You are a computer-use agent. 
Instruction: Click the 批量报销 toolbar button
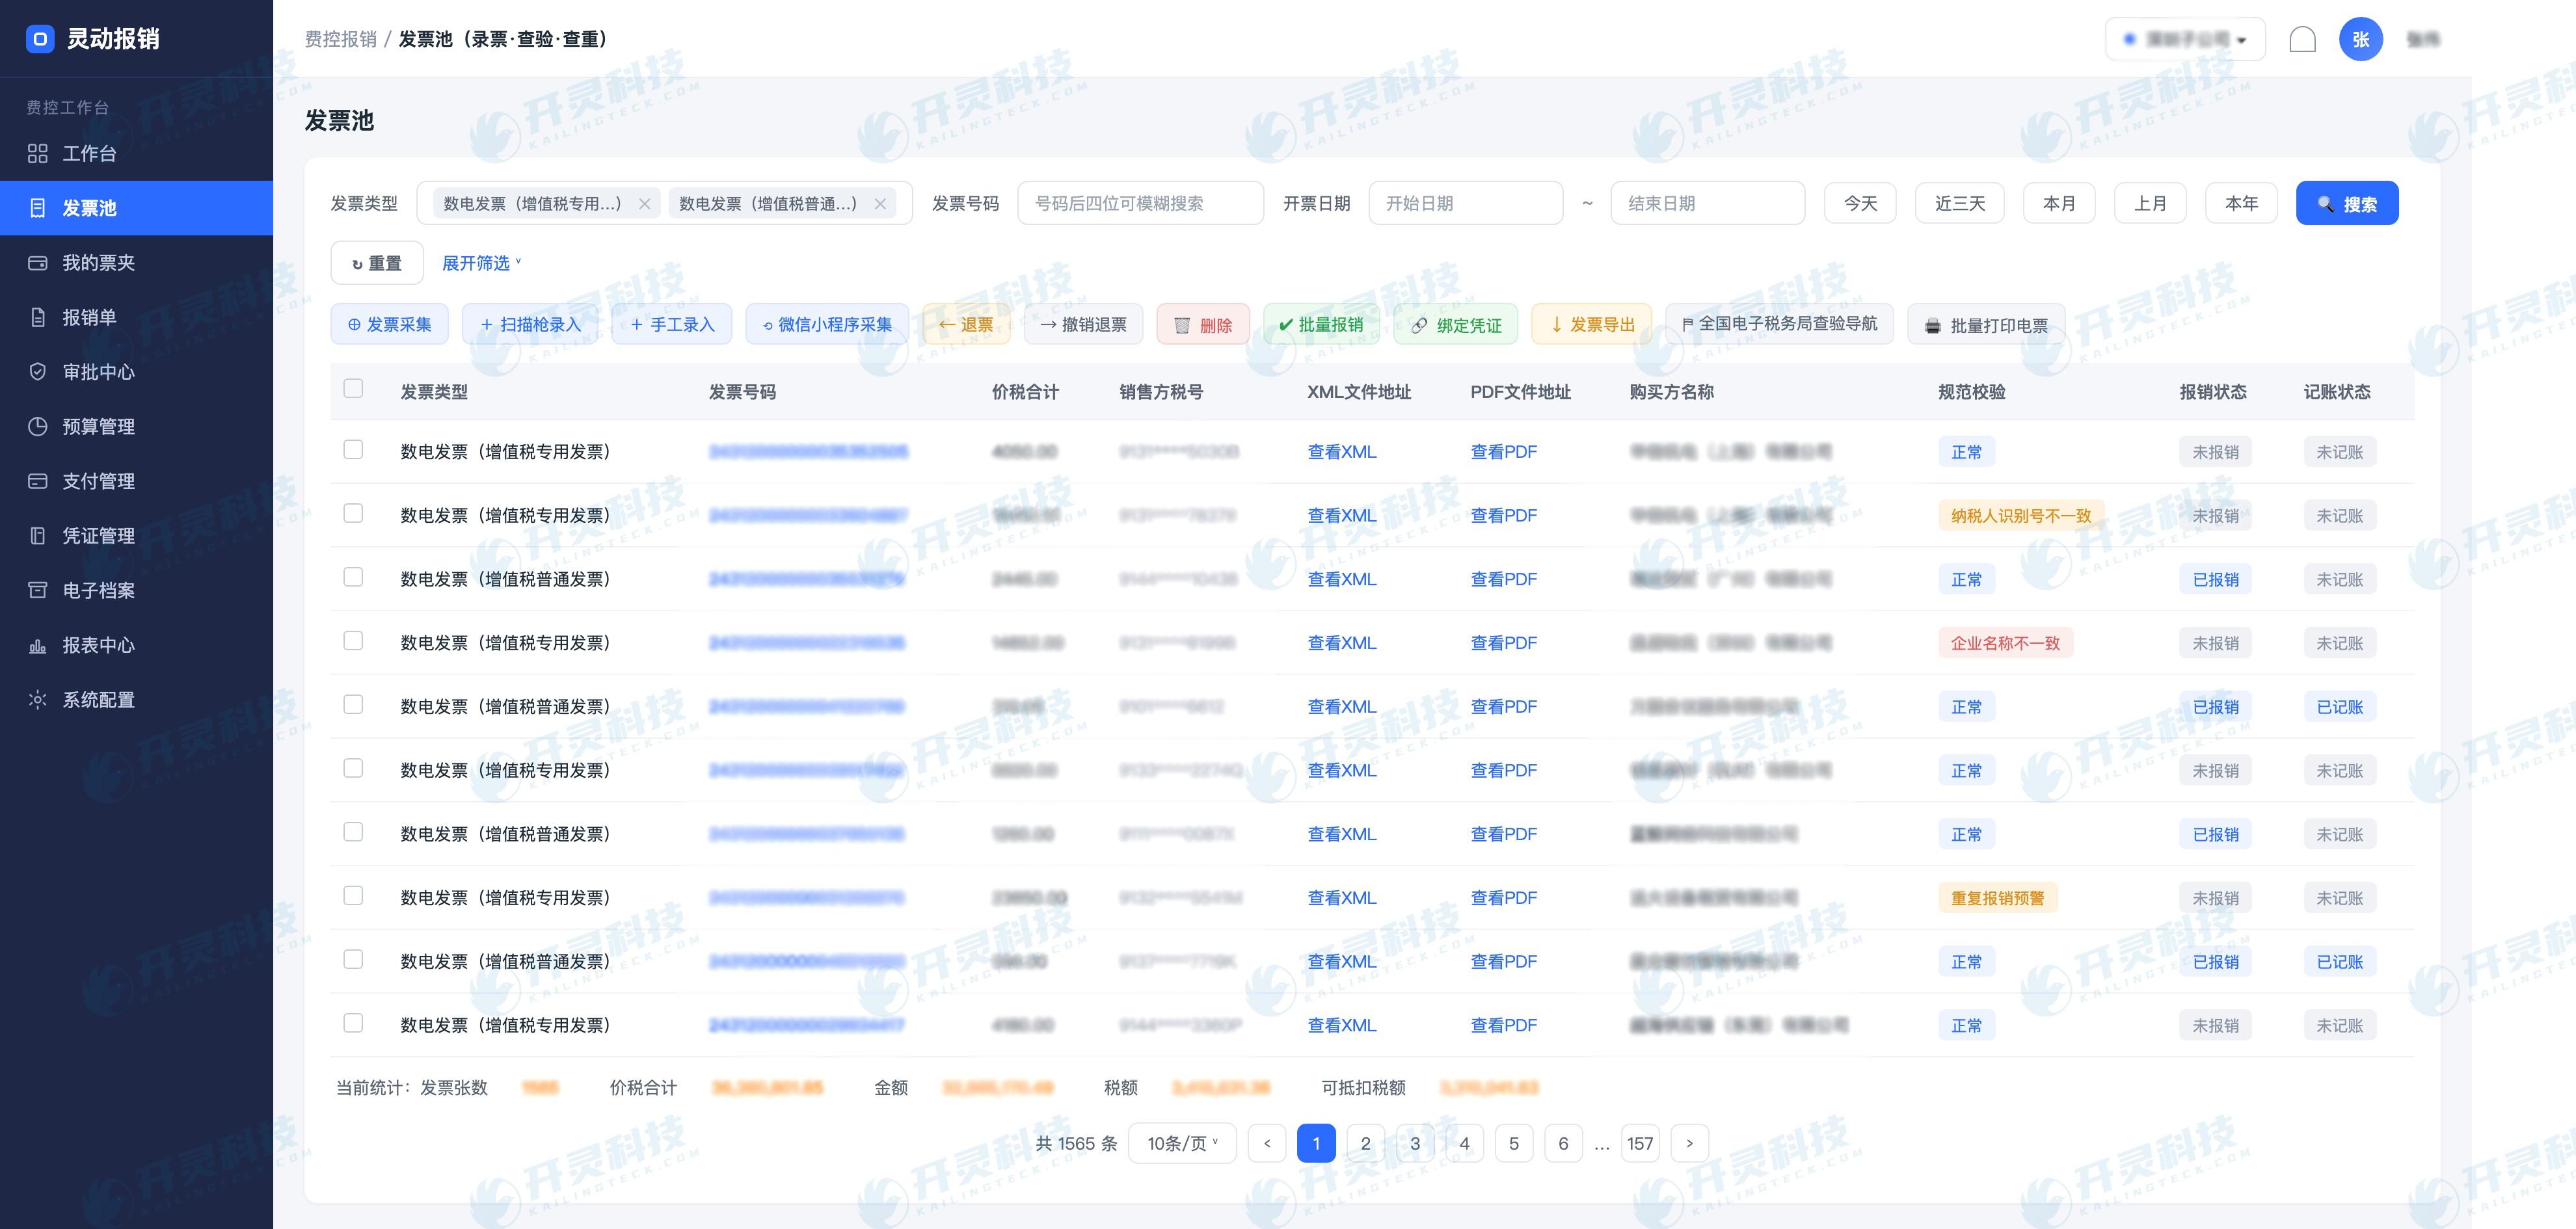1321,324
